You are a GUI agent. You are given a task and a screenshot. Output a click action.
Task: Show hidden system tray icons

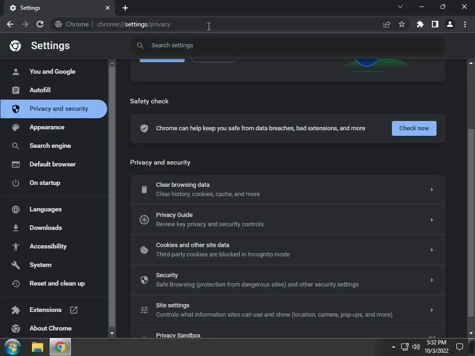click(393, 347)
